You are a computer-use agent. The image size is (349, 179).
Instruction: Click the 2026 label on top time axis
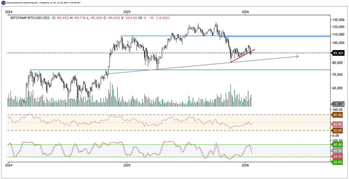[245, 12]
